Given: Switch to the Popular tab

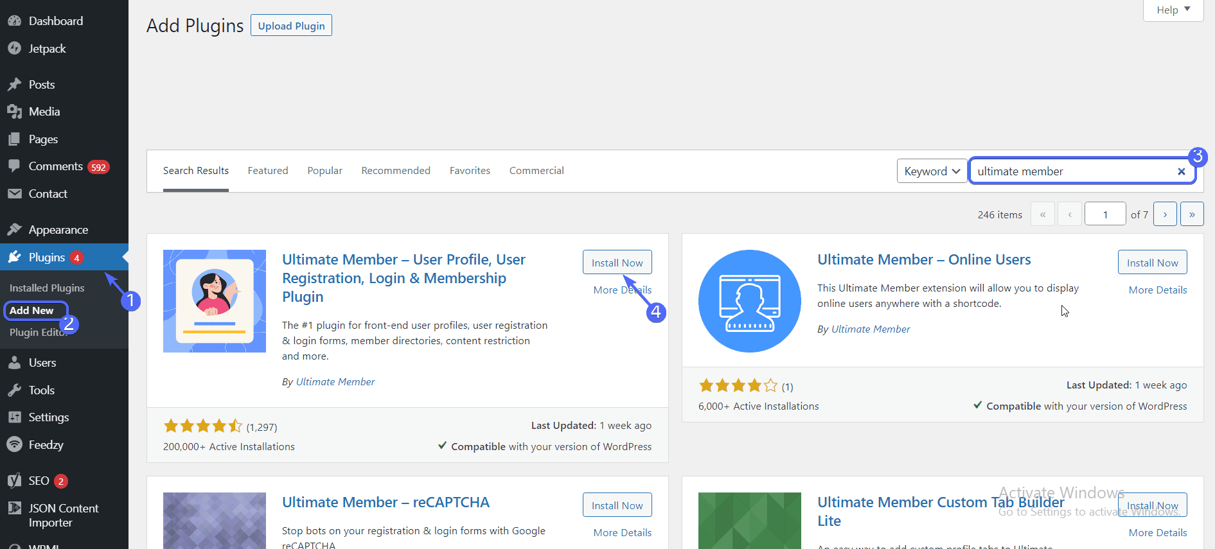Looking at the screenshot, I should 325,171.
